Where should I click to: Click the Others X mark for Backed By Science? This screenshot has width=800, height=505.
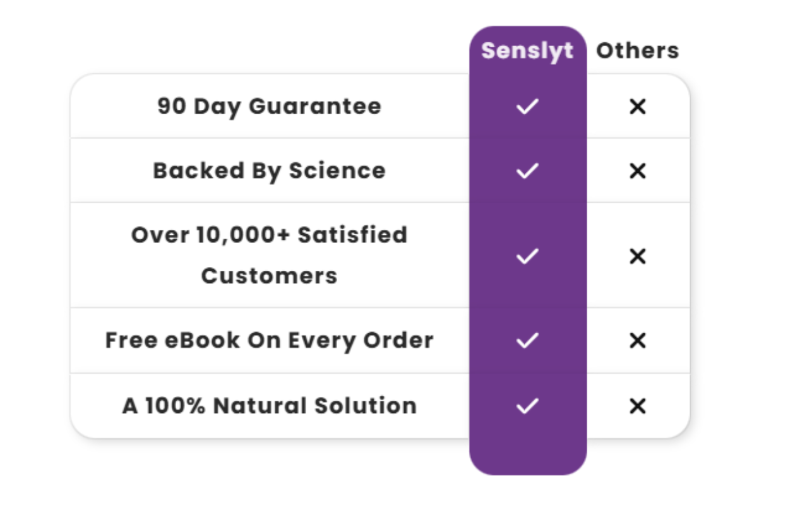click(x=638, y=170)
